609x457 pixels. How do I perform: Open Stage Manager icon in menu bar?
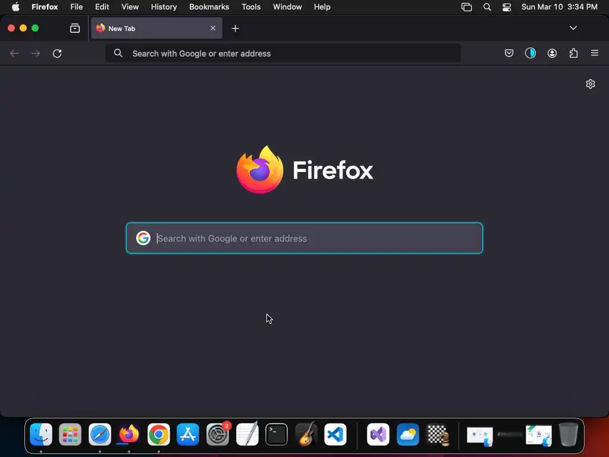(x=466, y=7)
